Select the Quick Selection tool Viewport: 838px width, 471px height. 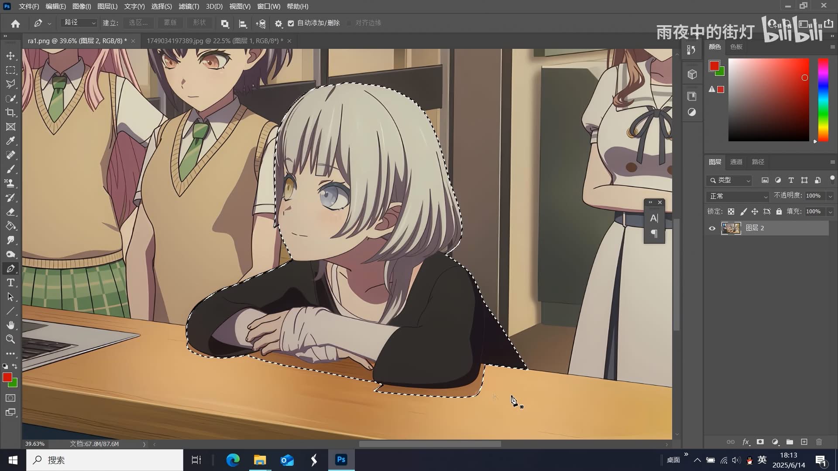(10, 99)
